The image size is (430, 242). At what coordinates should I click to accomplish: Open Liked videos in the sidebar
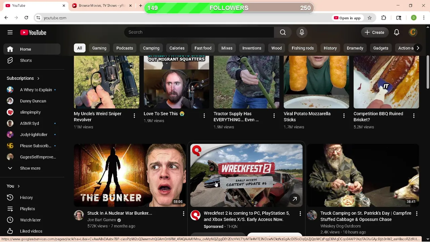pyautogui.click(x=32, y=231)
